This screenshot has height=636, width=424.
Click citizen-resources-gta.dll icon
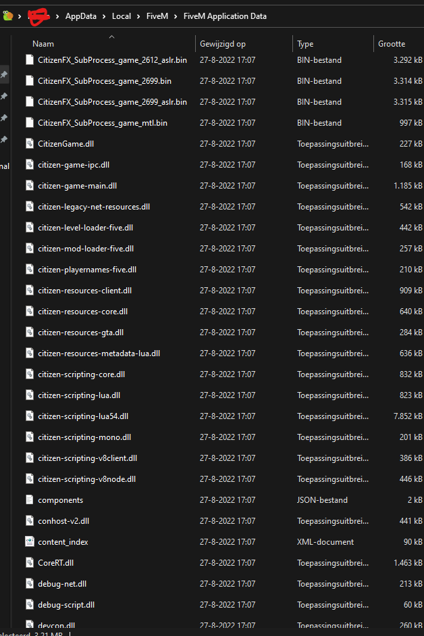30,333
